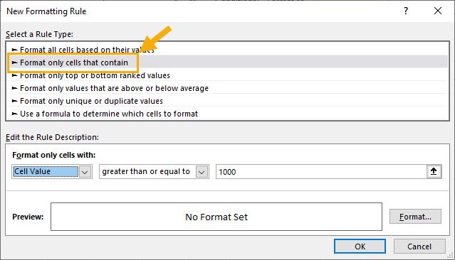Click the Cancel button
The width and height of the screenshot is (455, 260).
click(x=419, y=247)
